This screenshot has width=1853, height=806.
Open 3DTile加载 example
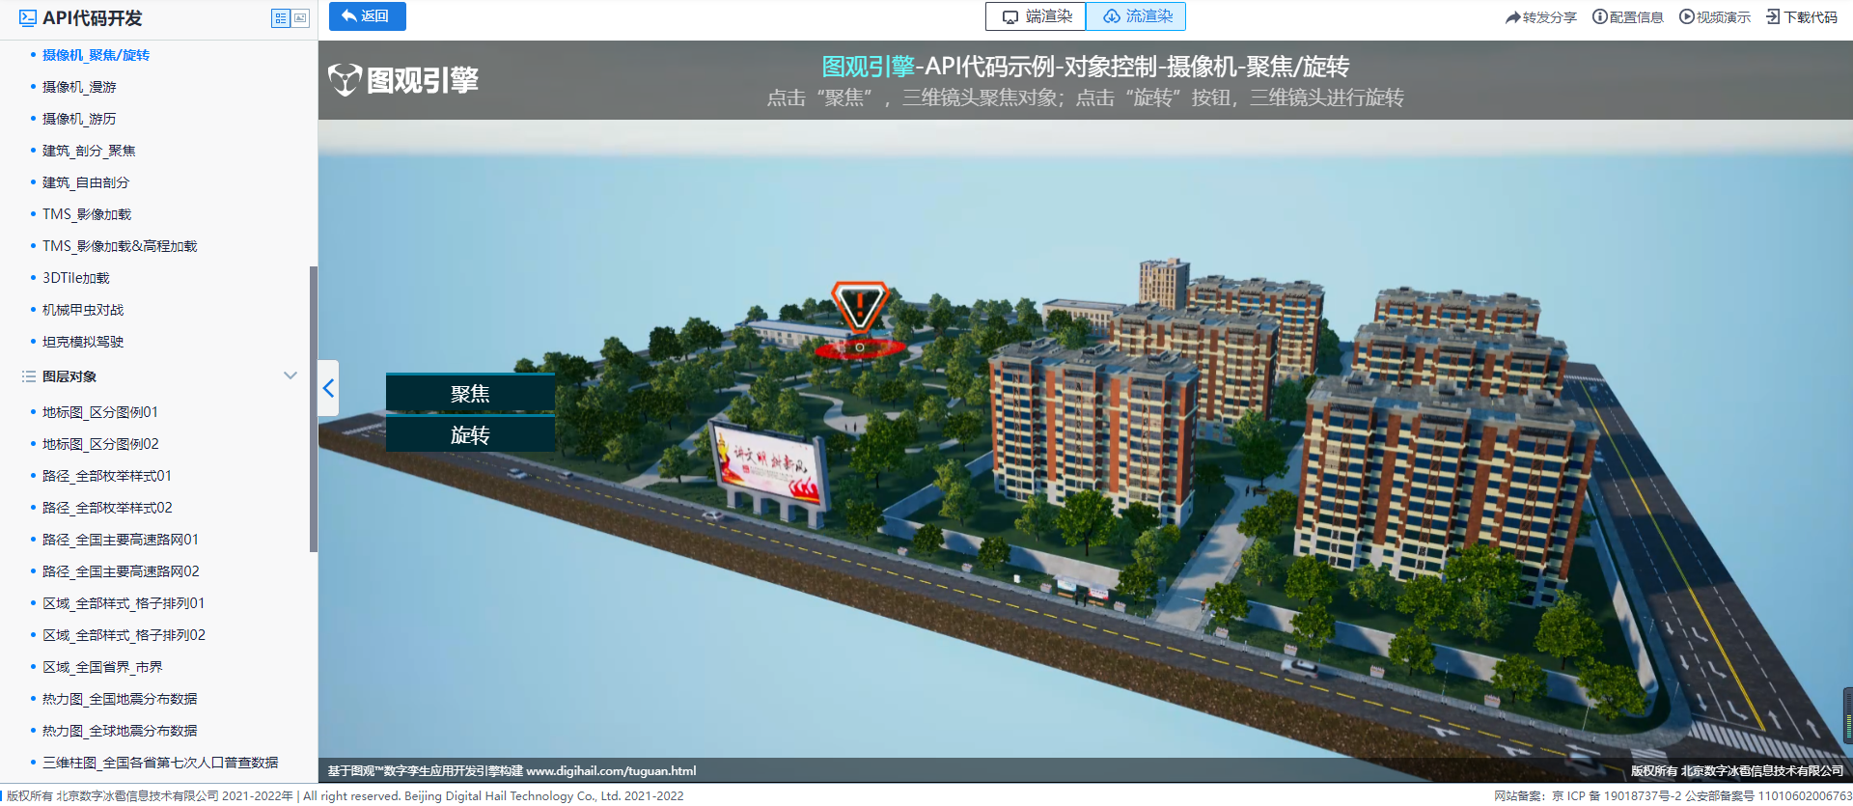(76, 278)
